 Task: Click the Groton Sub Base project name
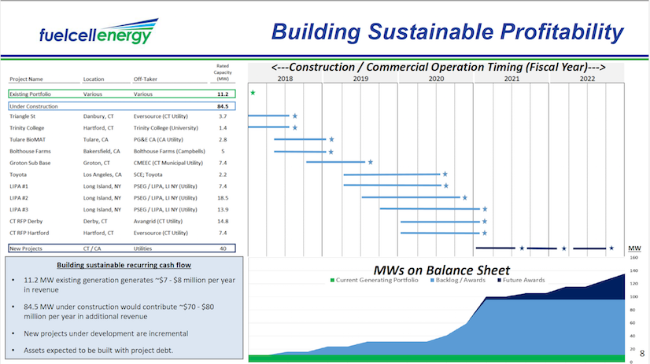pyautogui.click(x=30, y=163)
